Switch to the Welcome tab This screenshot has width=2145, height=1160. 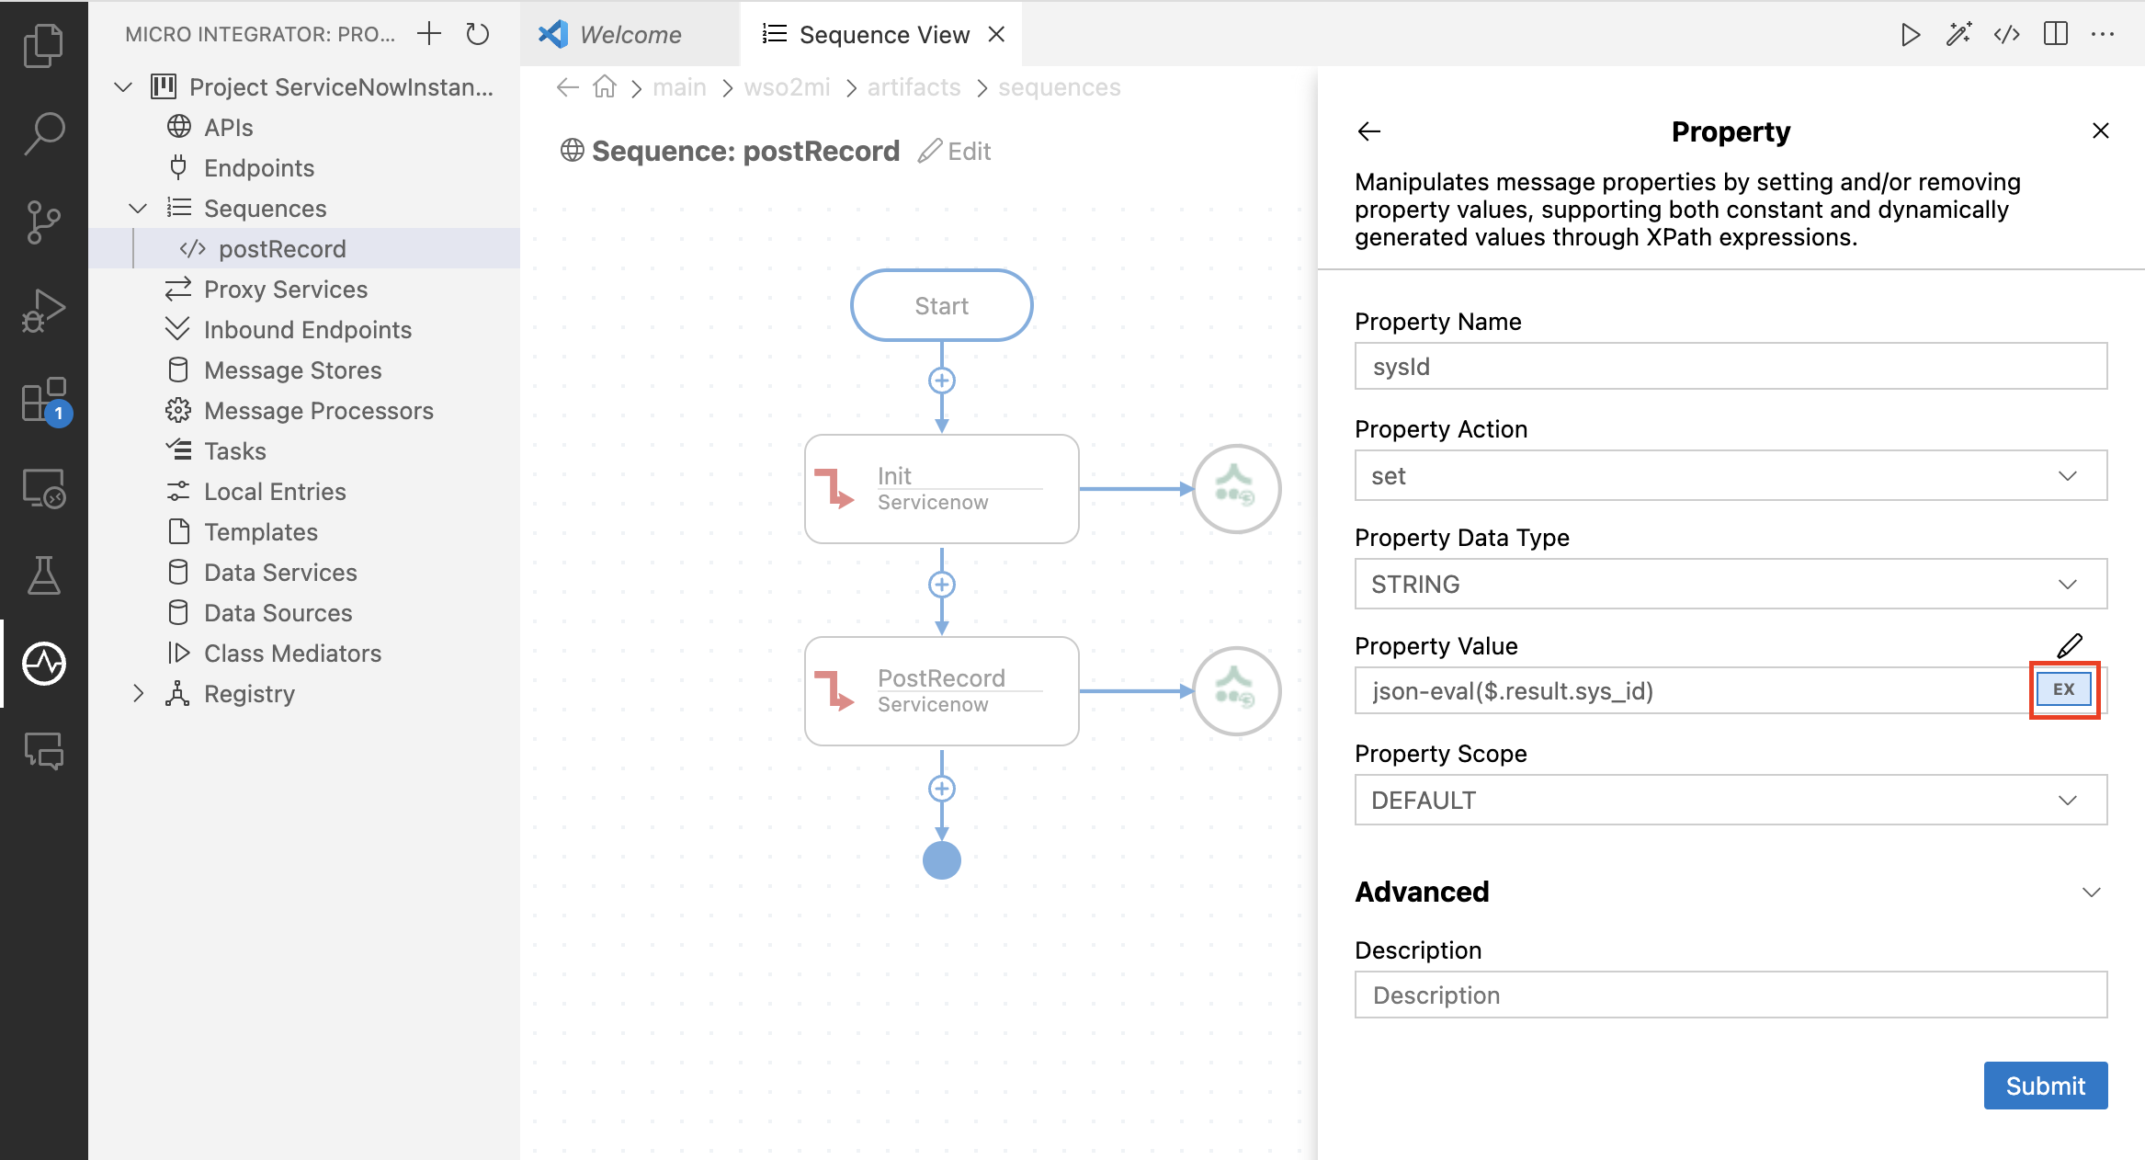pos(629,35)
